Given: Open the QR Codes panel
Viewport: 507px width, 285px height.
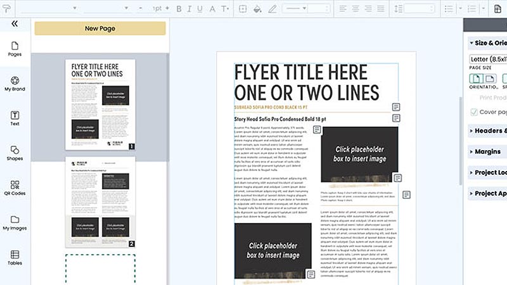Looking at the screenshot, I should pos(15,188).
